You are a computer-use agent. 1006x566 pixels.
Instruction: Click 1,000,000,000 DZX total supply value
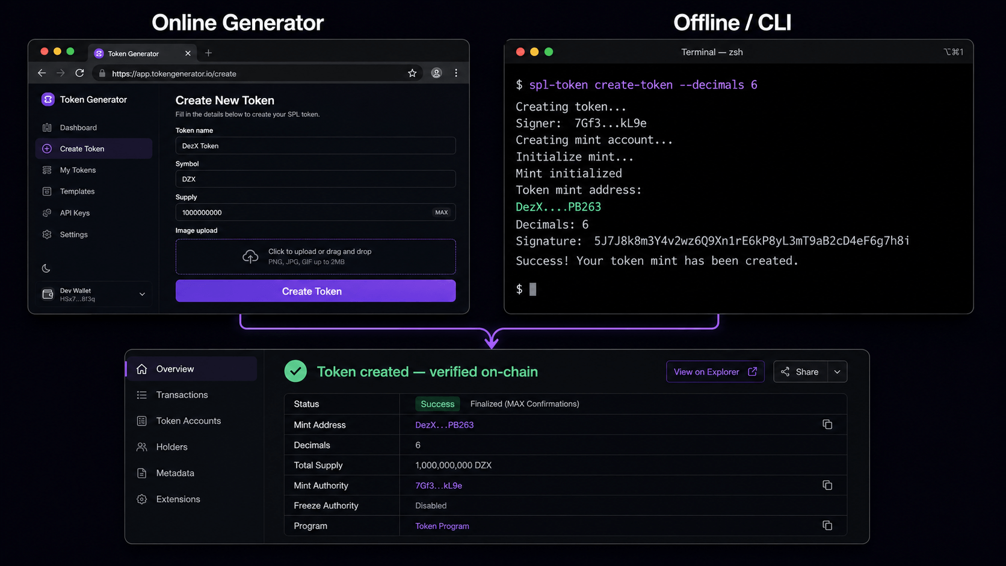point(453,465)
